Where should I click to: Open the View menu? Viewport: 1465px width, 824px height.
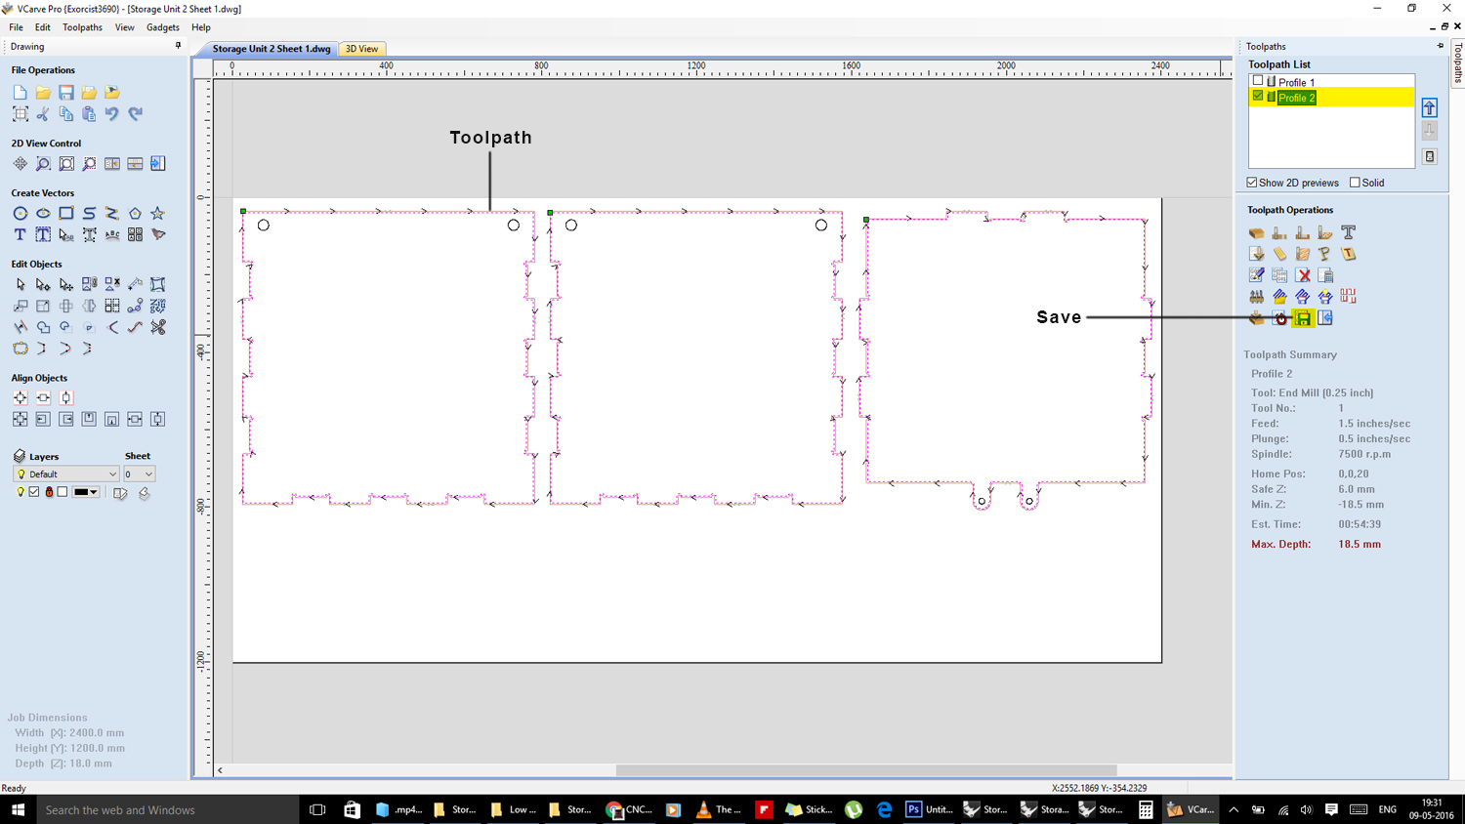[x=124, y=27]
